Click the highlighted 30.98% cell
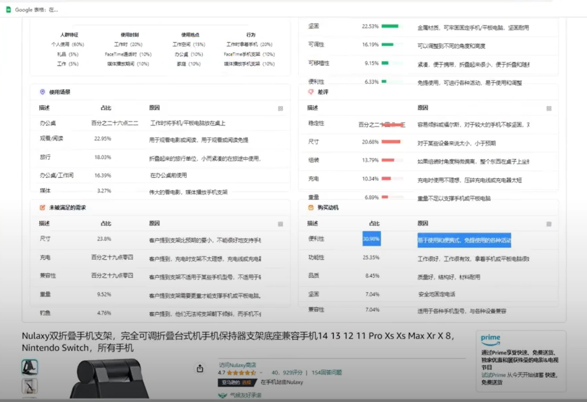Screen dimensions: 587x402 (371, 239)
